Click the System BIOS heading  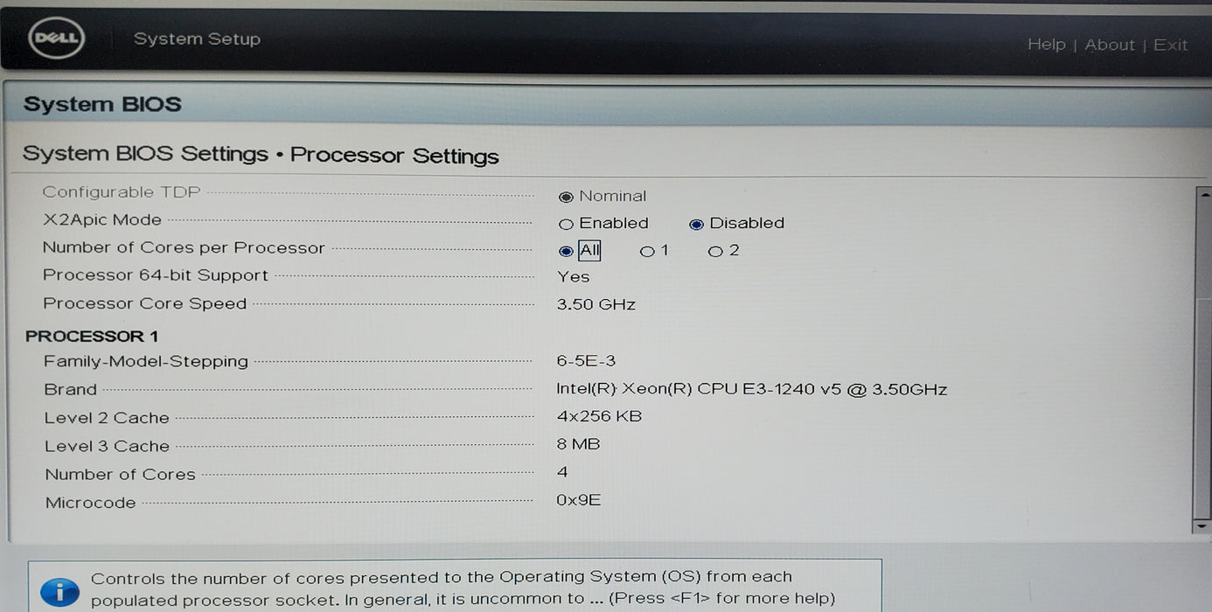pos(102,104)
